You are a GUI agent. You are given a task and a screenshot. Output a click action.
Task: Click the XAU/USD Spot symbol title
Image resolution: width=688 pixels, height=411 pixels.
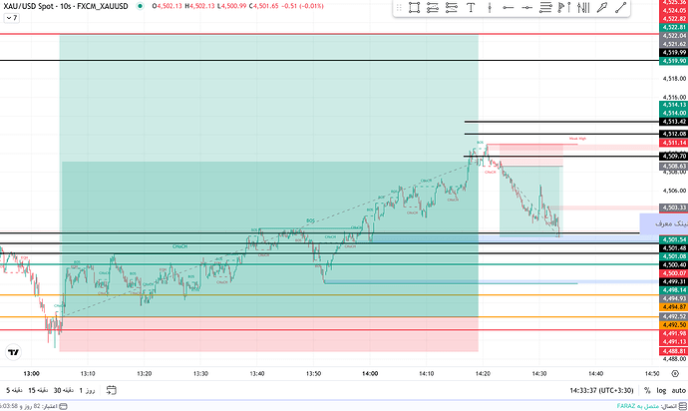[x=66, y=6]
